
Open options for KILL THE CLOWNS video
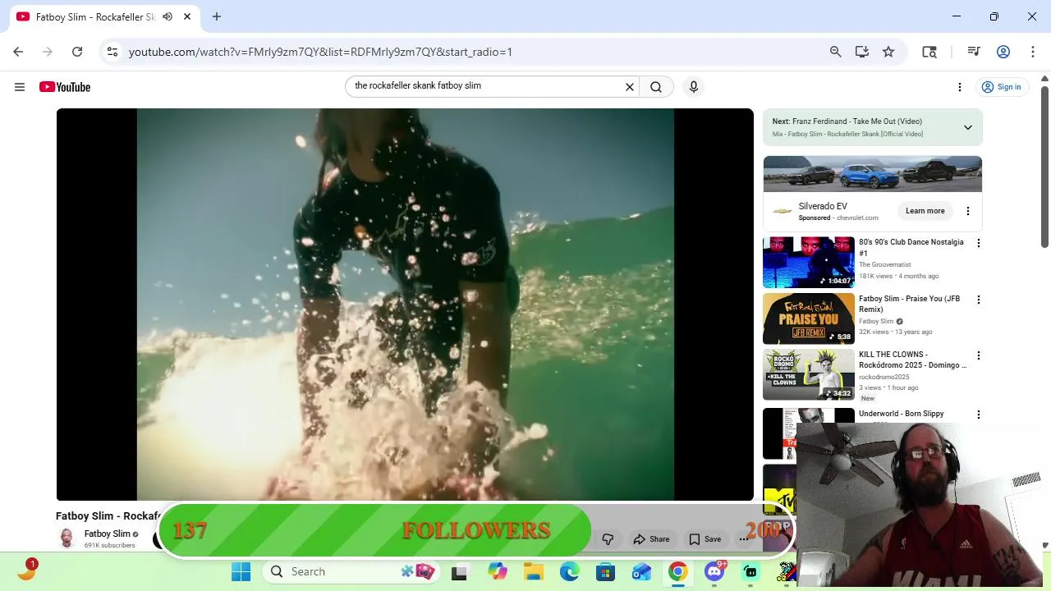[x=978, y=355]
